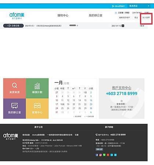Click the edit member info button
The image size is (154, 165).
(124, 18)
